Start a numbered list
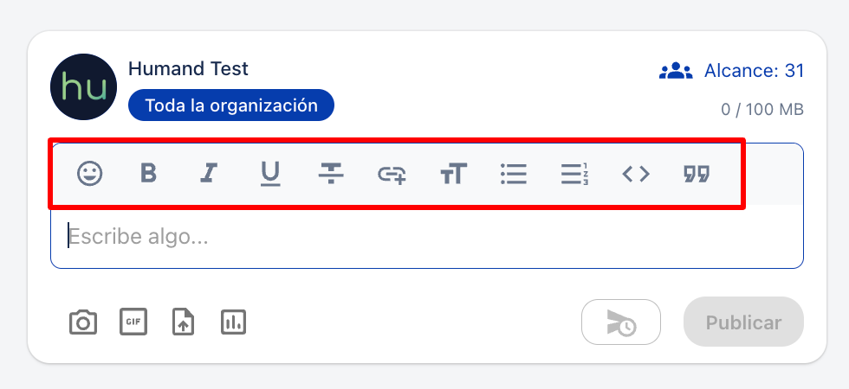The width and height of the screenshot is (849, 389). [x=574, y=174]
